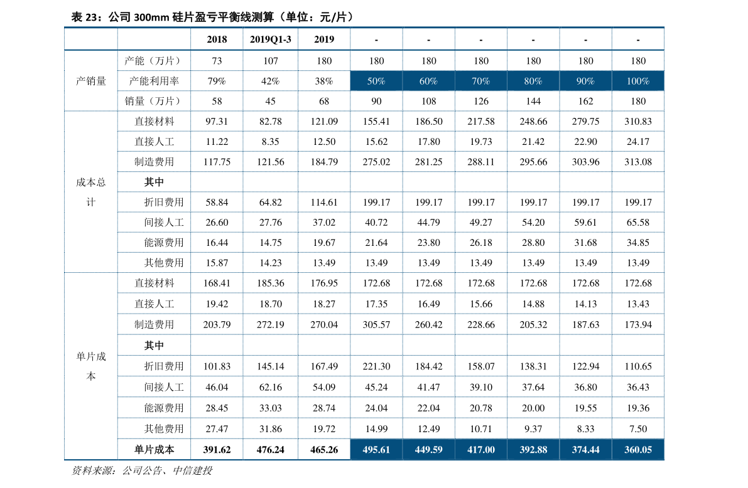Select the empty cell directly below 50%
Screen dimensions: 748x488
point(376,101)
